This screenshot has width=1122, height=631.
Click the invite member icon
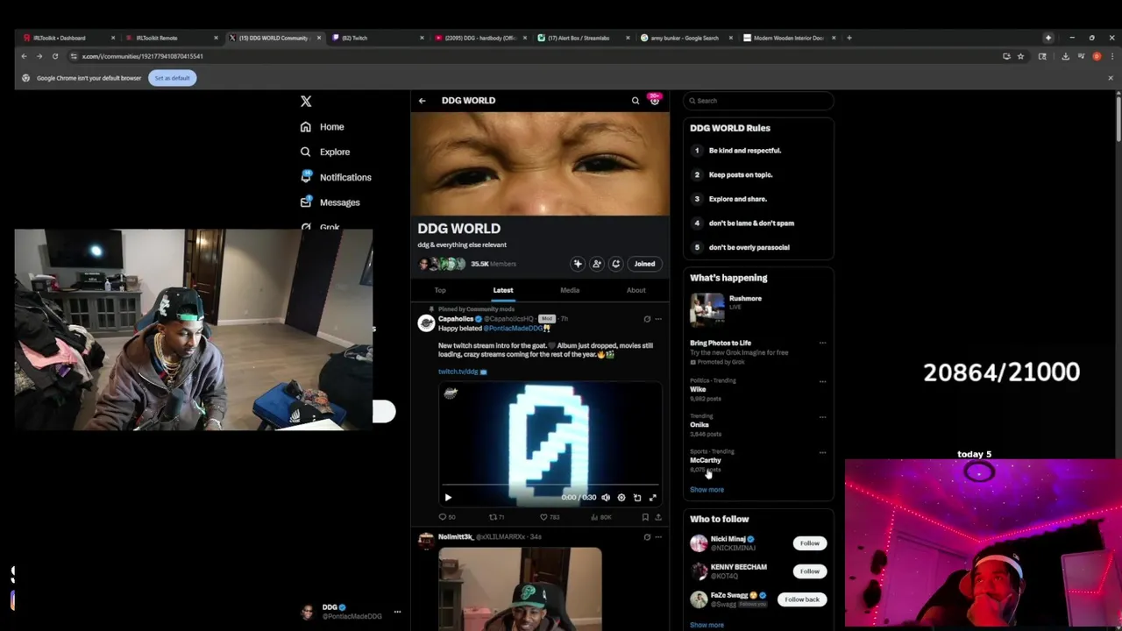click(597, 264)
